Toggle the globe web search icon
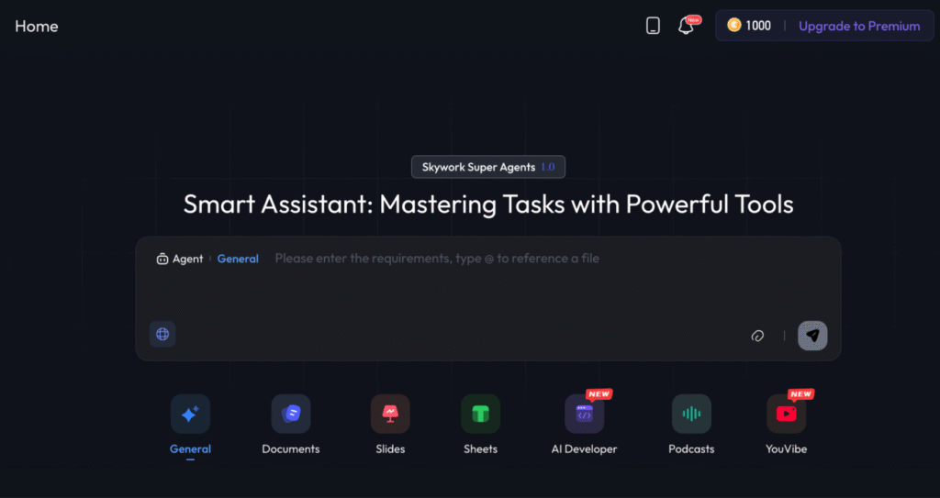The height and width of the screenshot is (498, 940). (x=162, y=335)
